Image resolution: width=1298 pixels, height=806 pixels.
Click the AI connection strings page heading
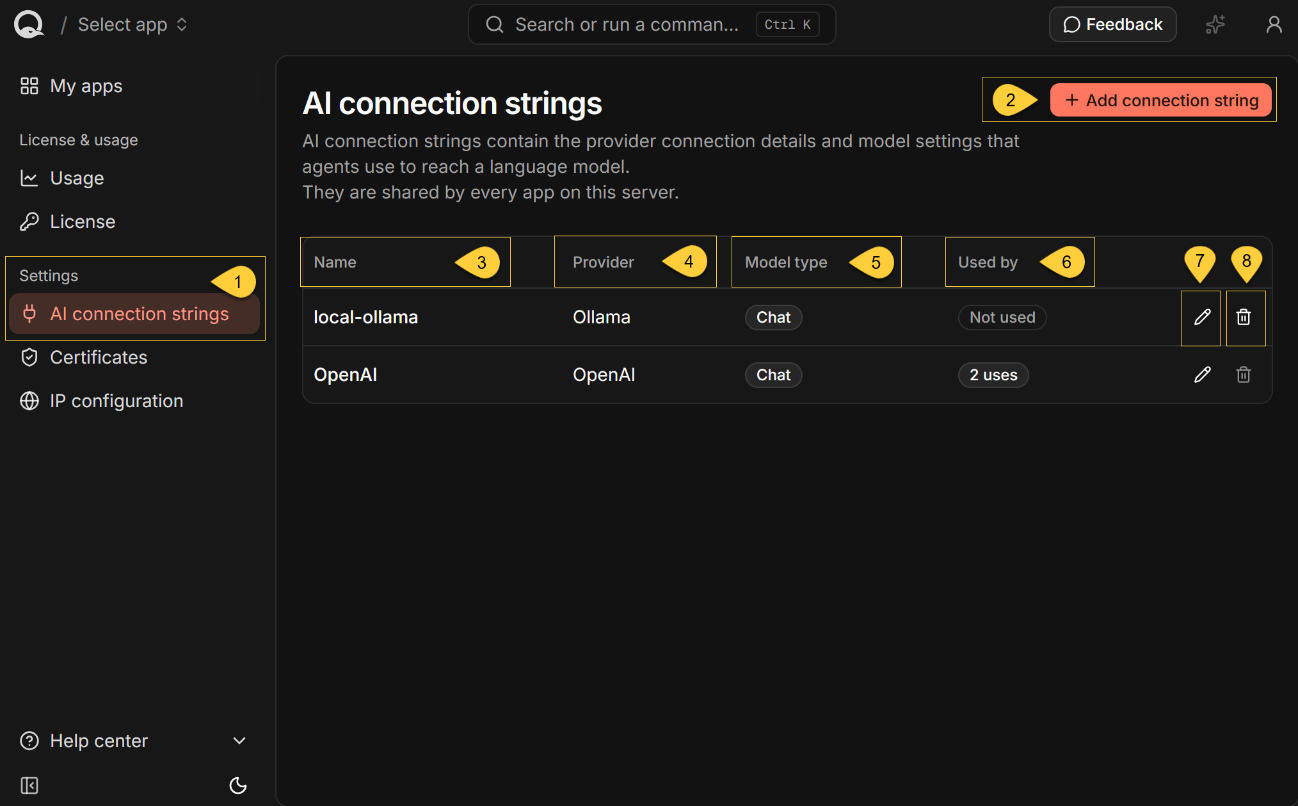452,103
